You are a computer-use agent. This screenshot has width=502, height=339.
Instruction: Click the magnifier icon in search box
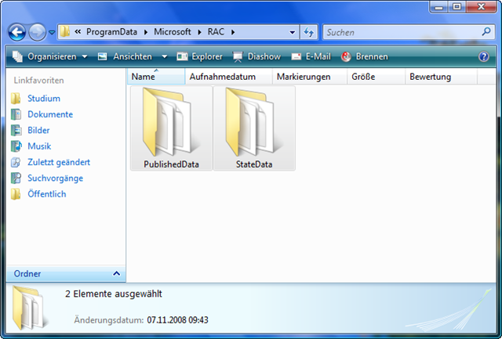pyautogui.click(x=486, y=32)
